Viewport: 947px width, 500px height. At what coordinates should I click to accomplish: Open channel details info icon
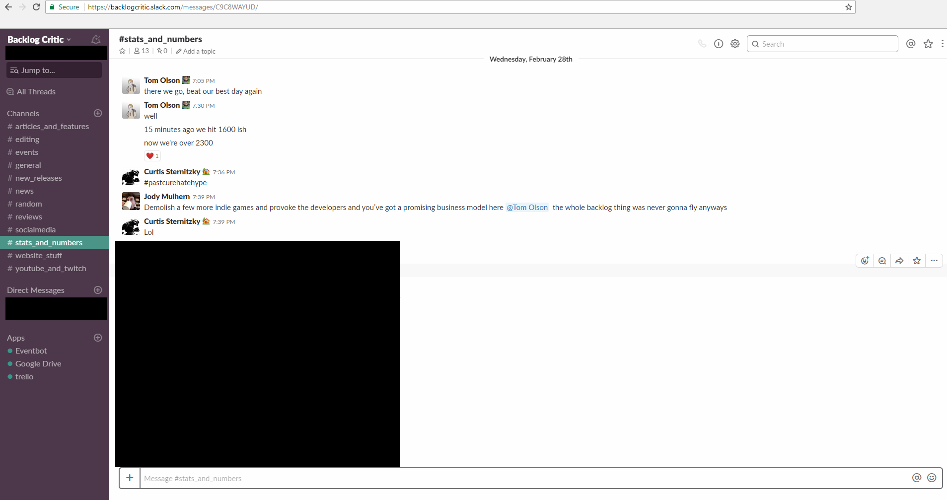(719, 44)
